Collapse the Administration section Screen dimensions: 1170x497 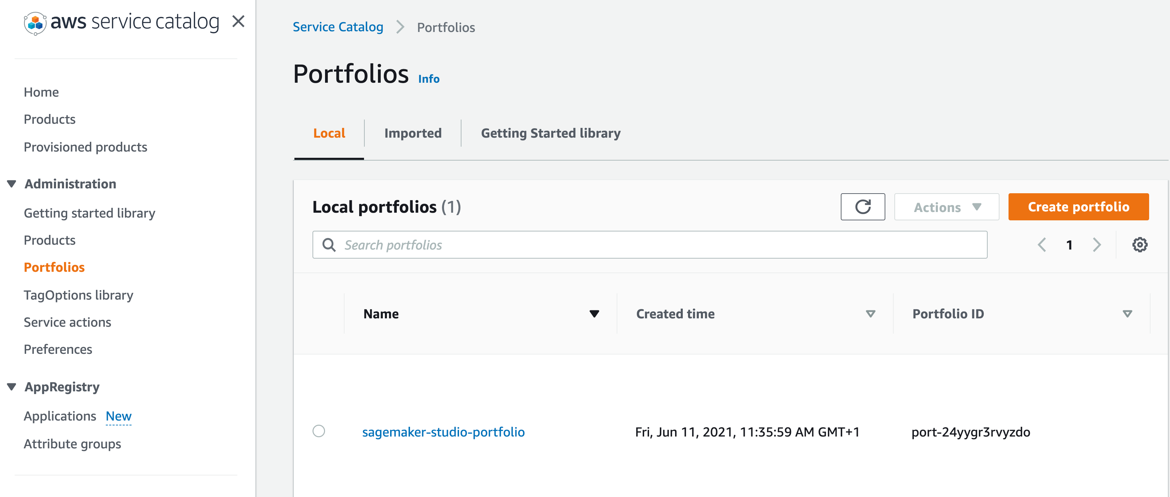pos(12,184)
